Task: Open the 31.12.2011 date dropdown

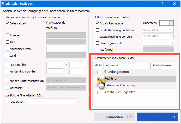Action: point(171,36)
